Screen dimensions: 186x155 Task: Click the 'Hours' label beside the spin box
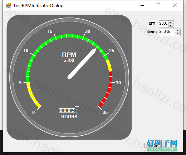152,31
